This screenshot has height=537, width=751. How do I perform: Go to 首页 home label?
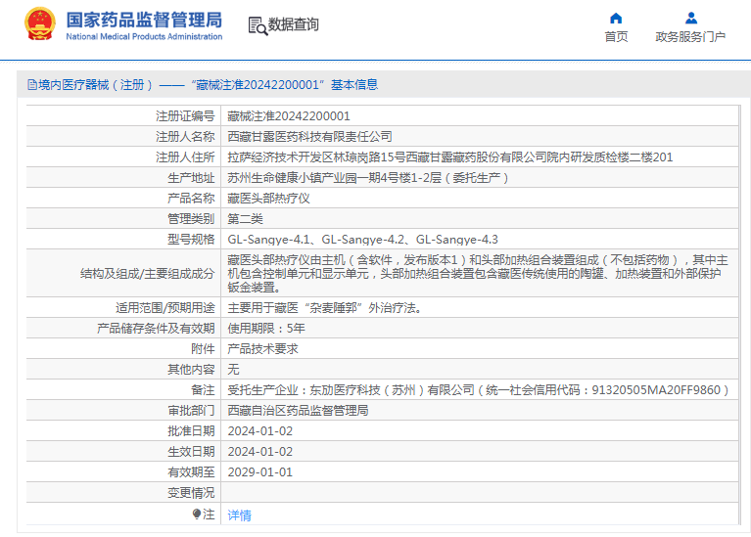[616, 37]
